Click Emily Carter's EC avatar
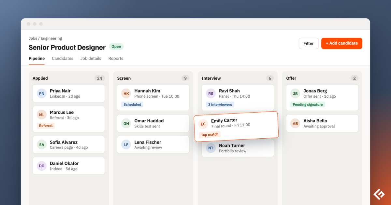 click(x=203, y=124)
